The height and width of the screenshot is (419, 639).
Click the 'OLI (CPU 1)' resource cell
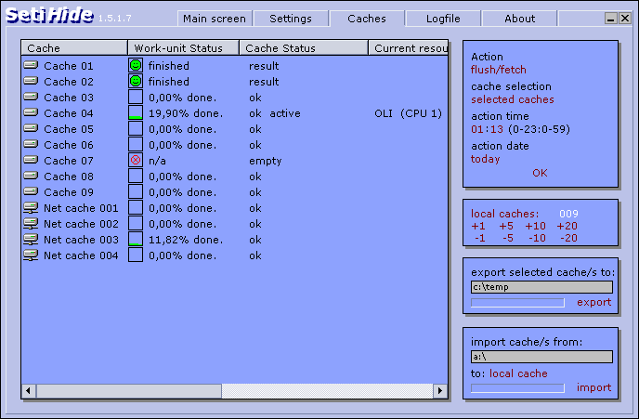tap(409, 113)
